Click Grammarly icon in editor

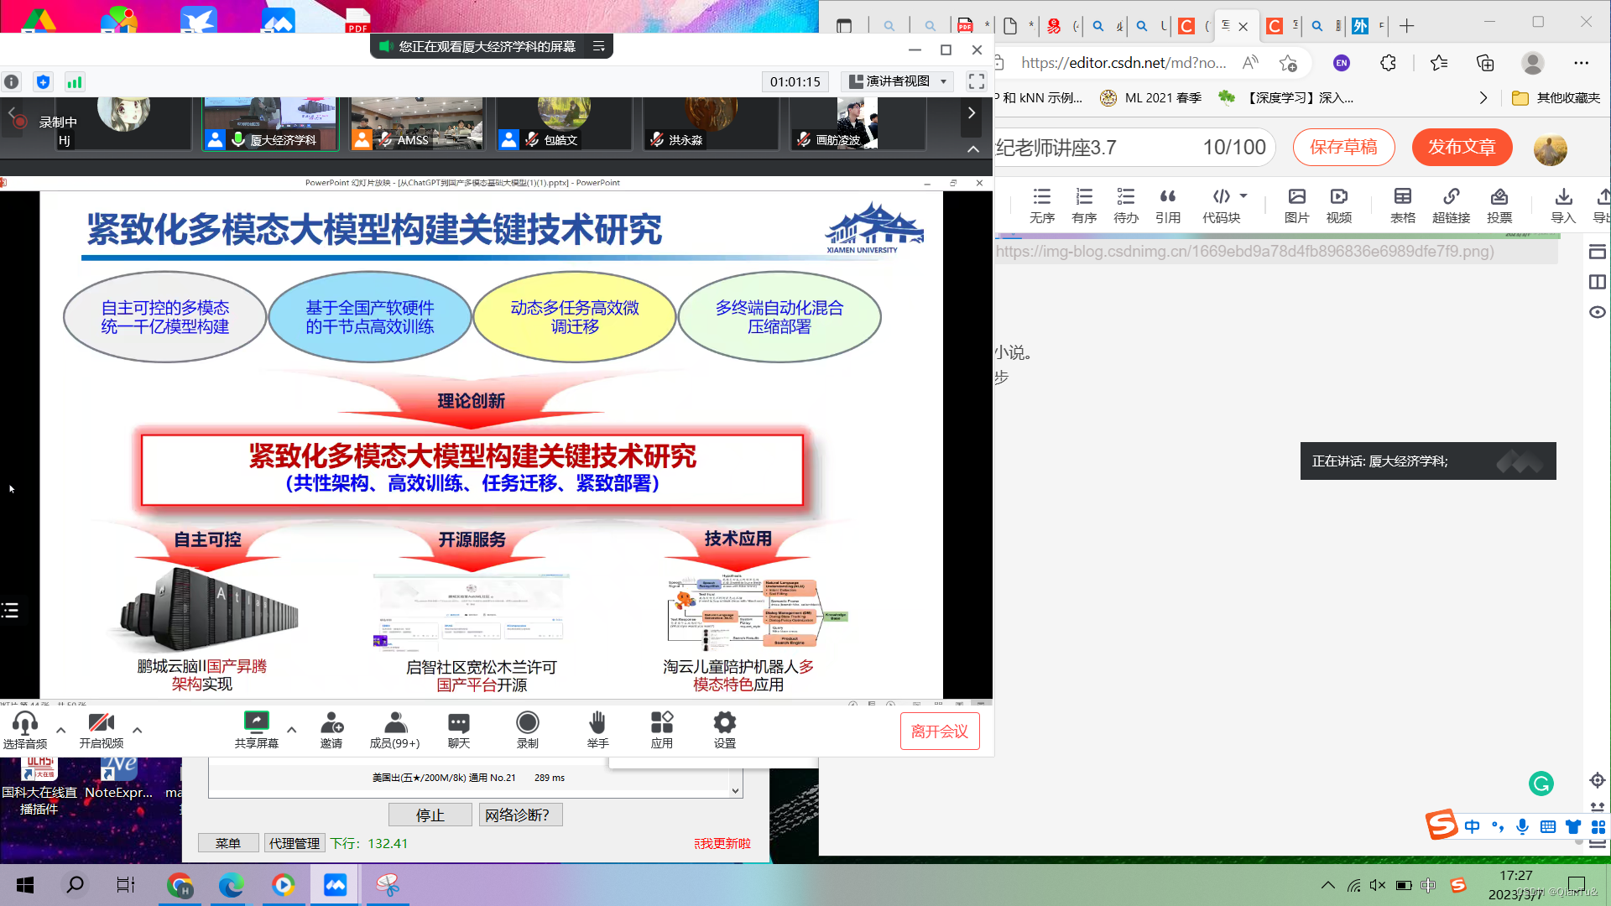coord(1541,784)
